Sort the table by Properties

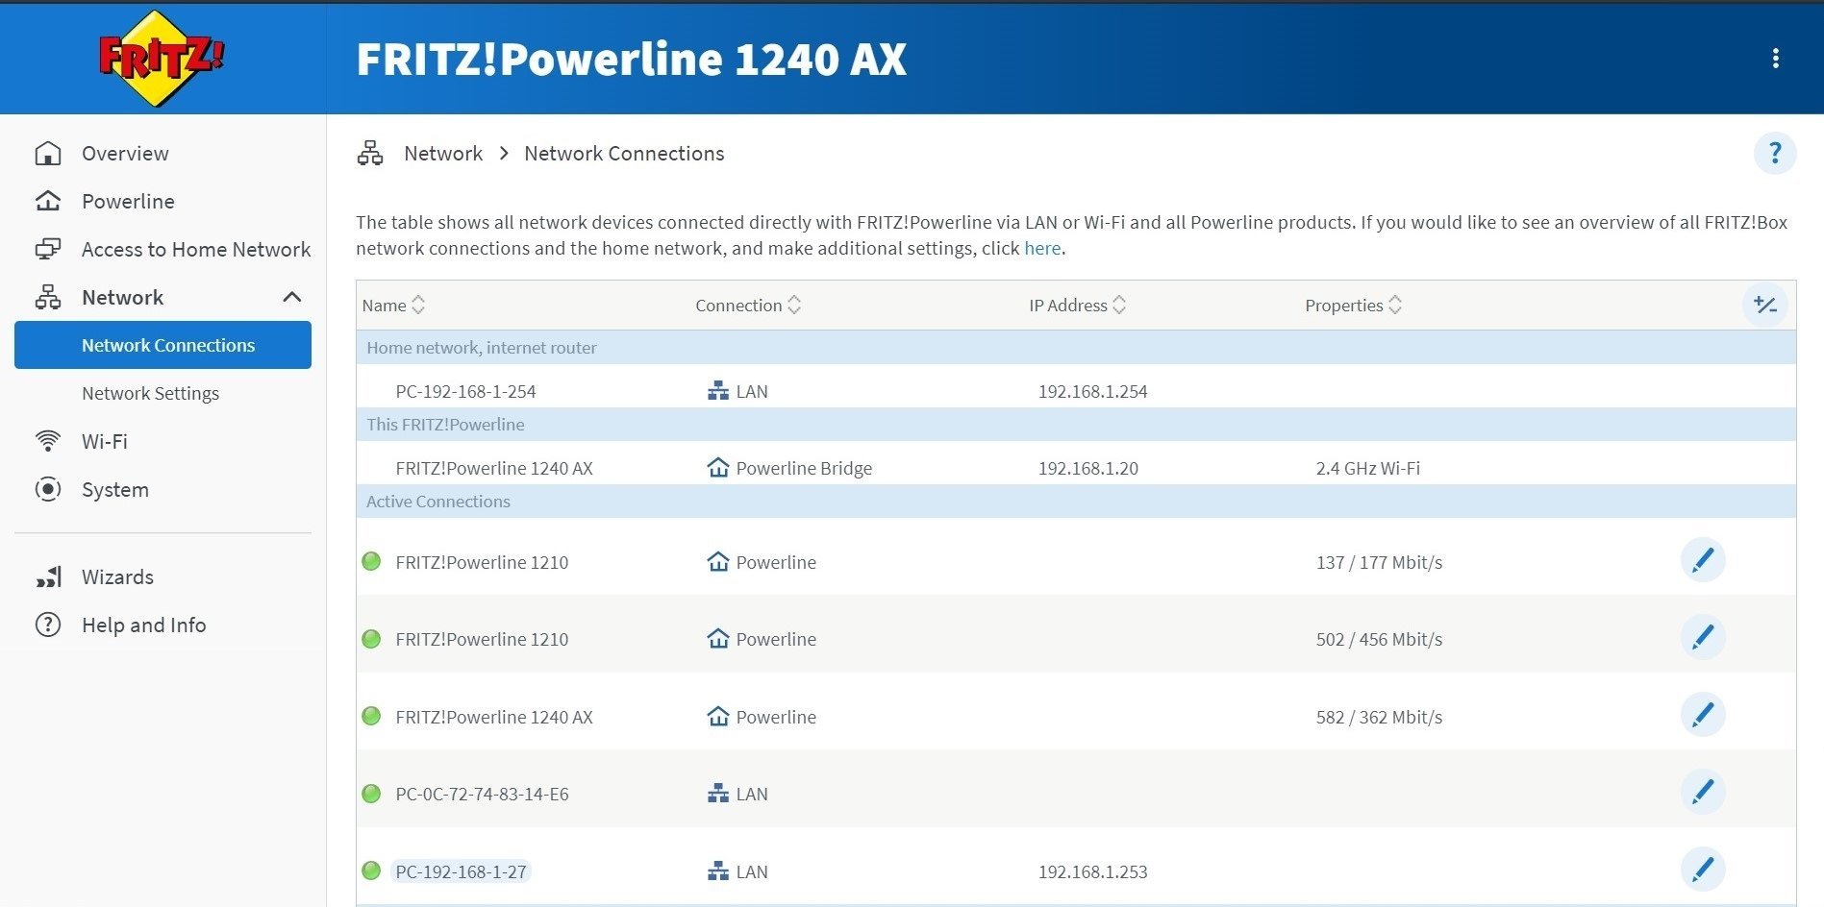pyautogui.click(x=1353, y=306)
